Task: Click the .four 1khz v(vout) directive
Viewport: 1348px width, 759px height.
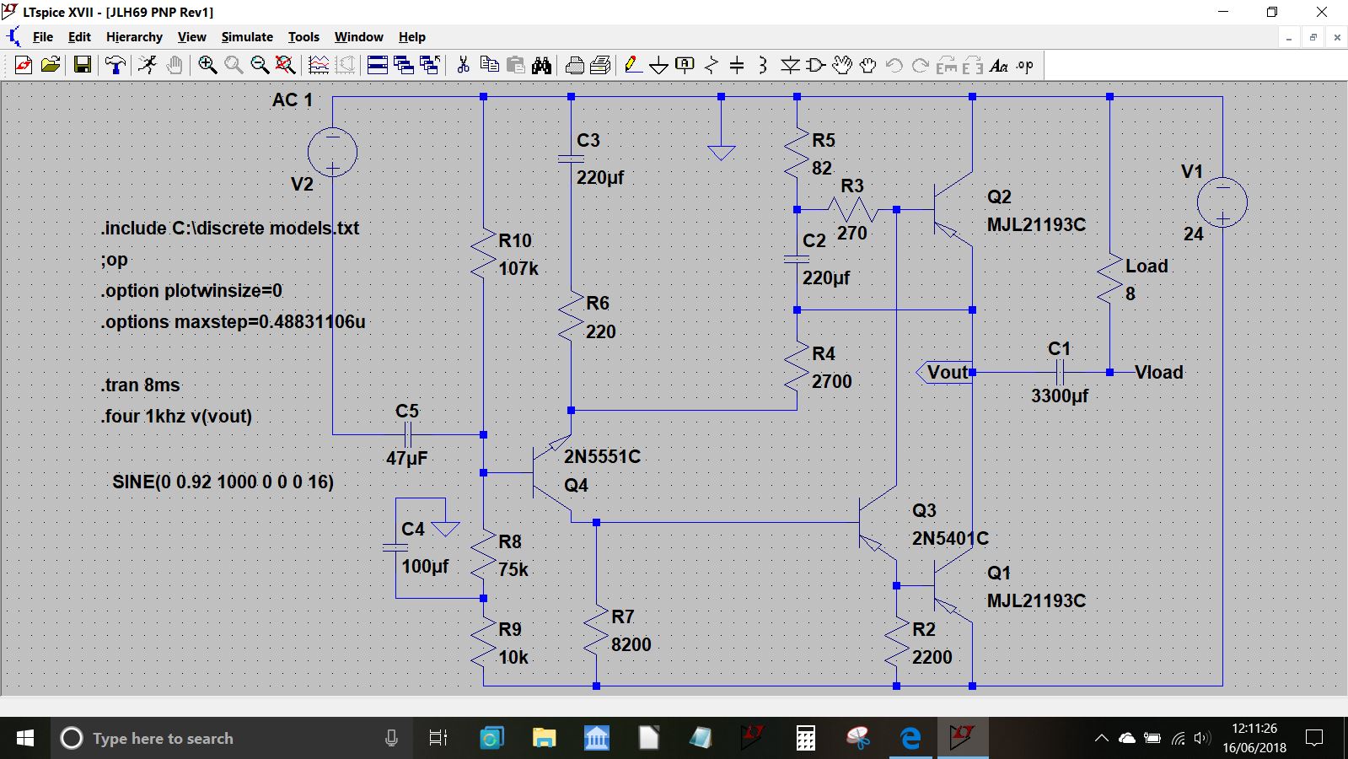Action: click(x=176, y=416)
